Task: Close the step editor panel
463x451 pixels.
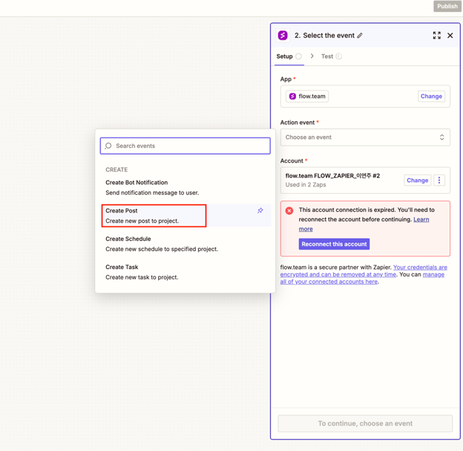Action: click(450, 35)
